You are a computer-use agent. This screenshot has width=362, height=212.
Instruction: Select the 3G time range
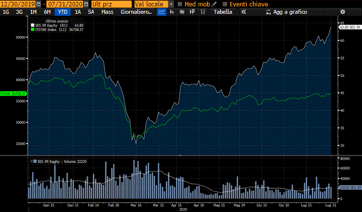[x=19, y=12]
